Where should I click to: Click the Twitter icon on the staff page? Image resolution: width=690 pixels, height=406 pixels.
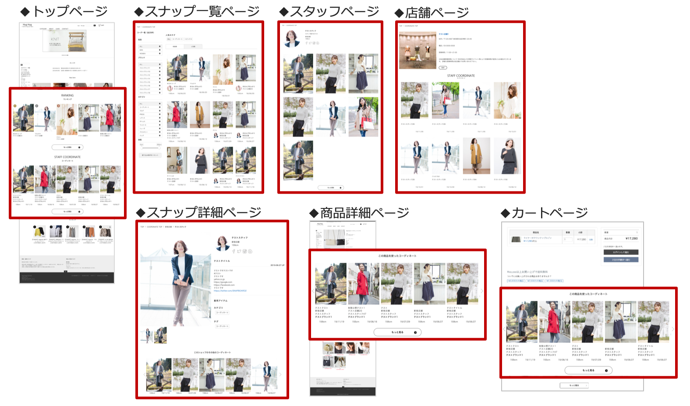(310, 43)
